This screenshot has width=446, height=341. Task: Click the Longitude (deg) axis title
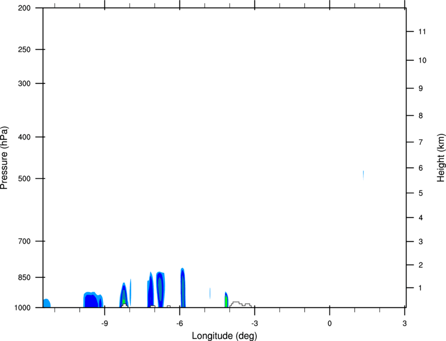pyautogui.click(x=225, y=336)
